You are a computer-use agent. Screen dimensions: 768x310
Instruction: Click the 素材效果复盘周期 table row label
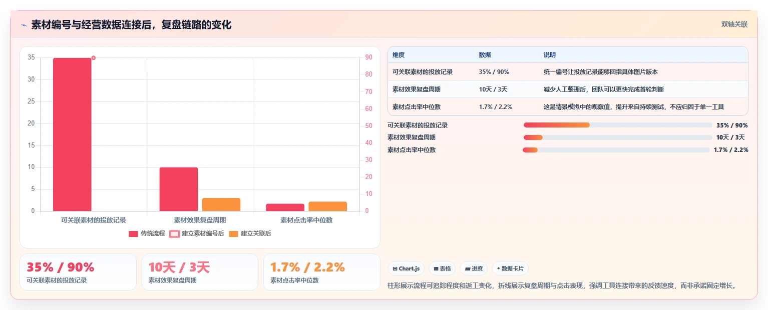point(417,89)
